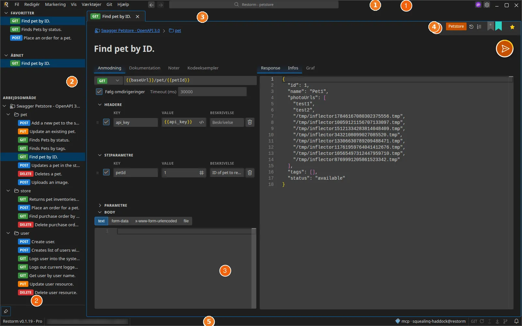Open the code editor icon for api_key value
Screen dimensions: 522x326
pyautogui.click(x=202, y=122)
